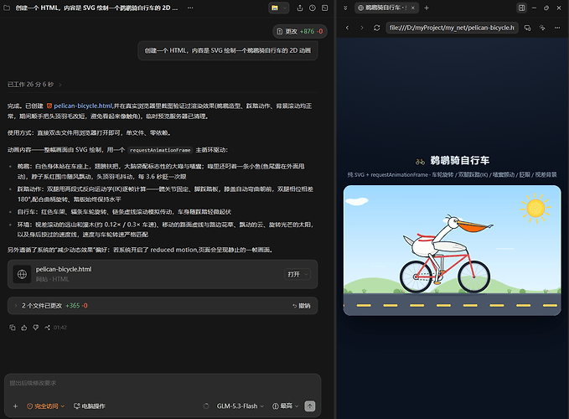
Task: Click the requestAnimationFrame inline code text
Action: (160, 150)
